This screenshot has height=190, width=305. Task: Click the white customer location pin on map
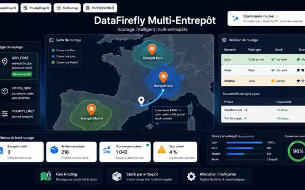141,101
